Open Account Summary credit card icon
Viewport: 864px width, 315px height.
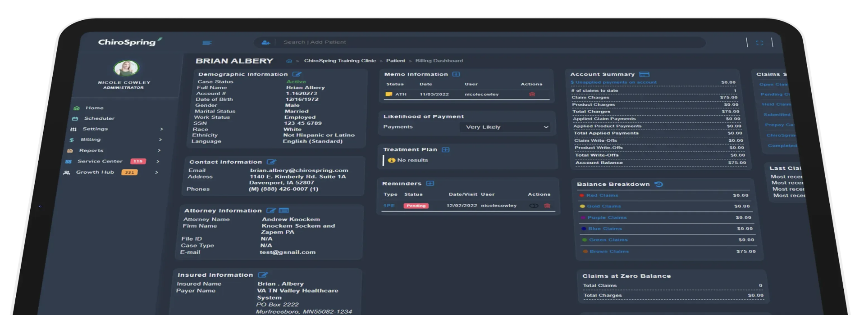[x=644, y=74]
